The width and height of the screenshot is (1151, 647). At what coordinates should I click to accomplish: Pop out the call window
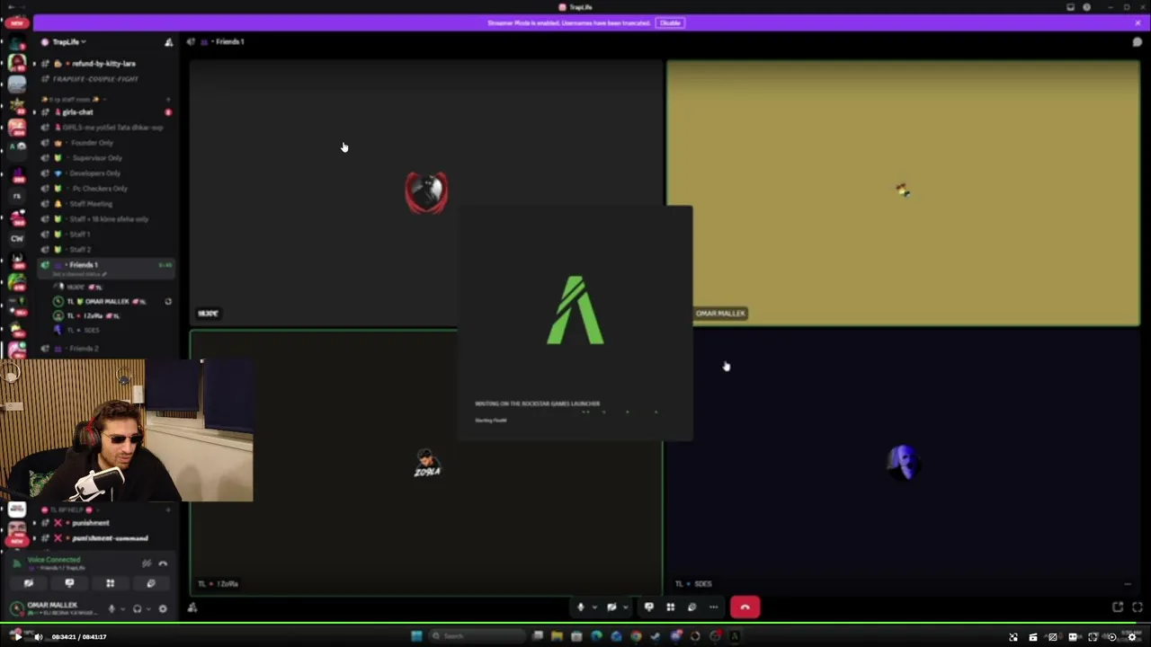[1118, 607]
